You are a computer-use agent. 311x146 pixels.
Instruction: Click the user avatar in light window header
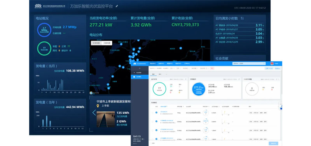click(x=272, y=63)
